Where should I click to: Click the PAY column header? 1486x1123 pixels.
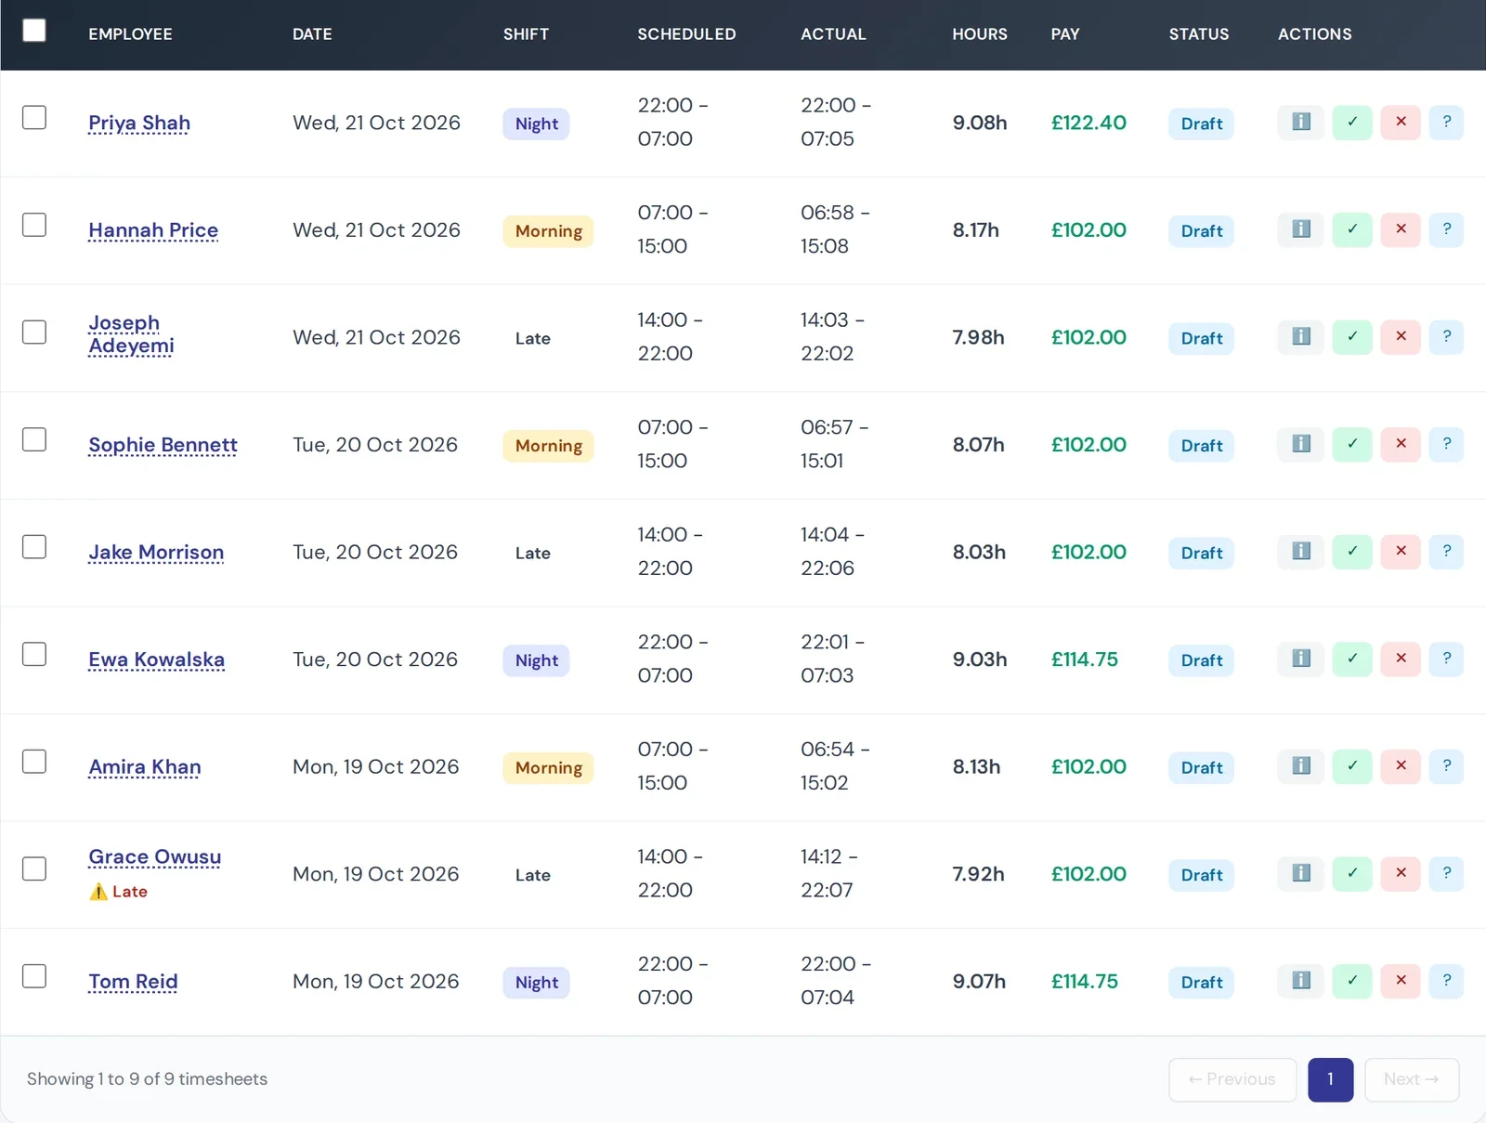1065,34
